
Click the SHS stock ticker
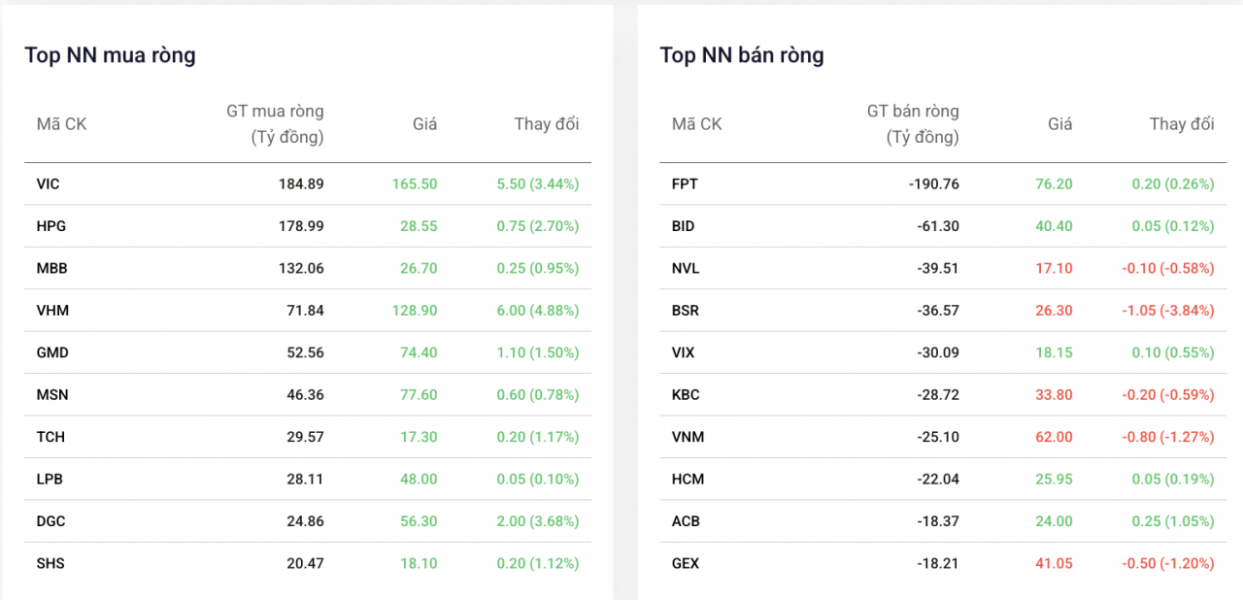[50, 563]
